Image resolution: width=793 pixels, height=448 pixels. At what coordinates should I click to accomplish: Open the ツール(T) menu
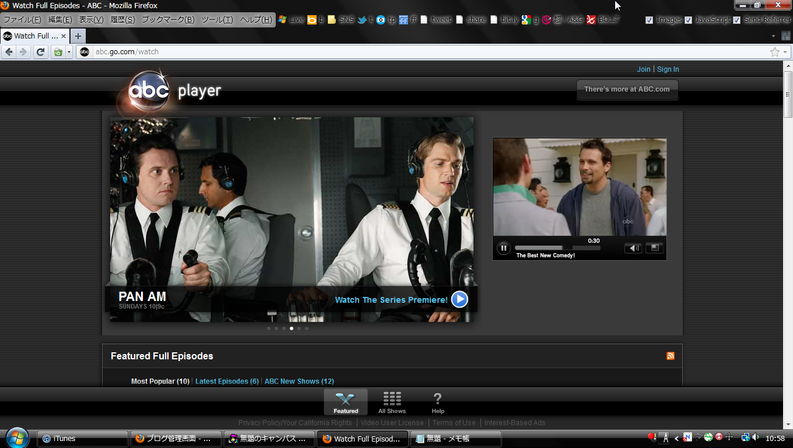pyautogui.click(x=217, y=20)
